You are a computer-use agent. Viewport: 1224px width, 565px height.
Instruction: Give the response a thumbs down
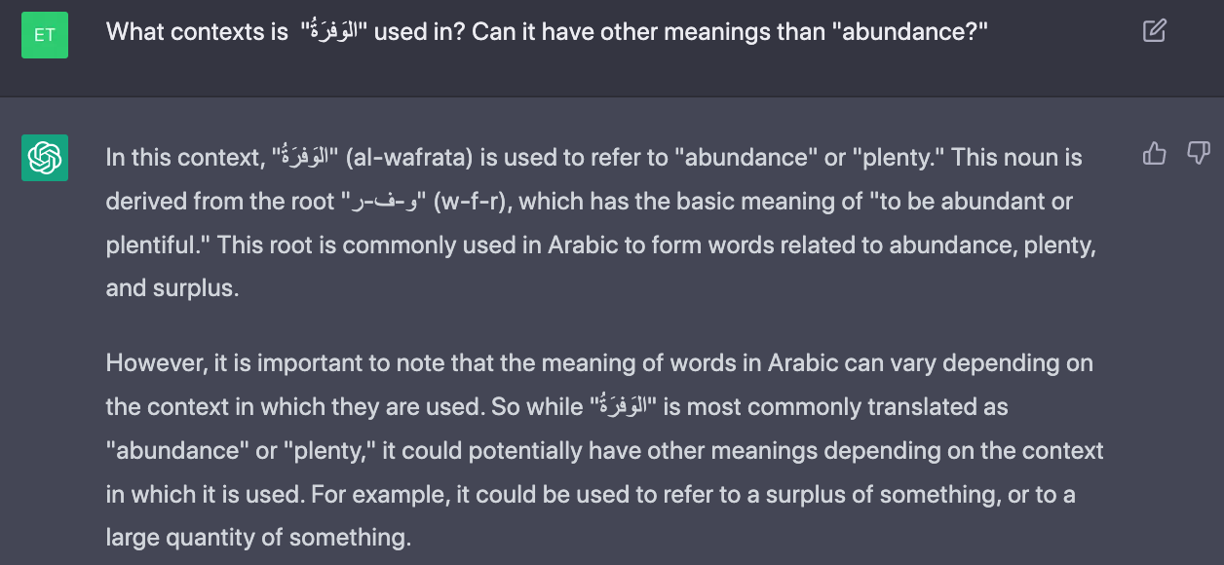click(1199, 154)
